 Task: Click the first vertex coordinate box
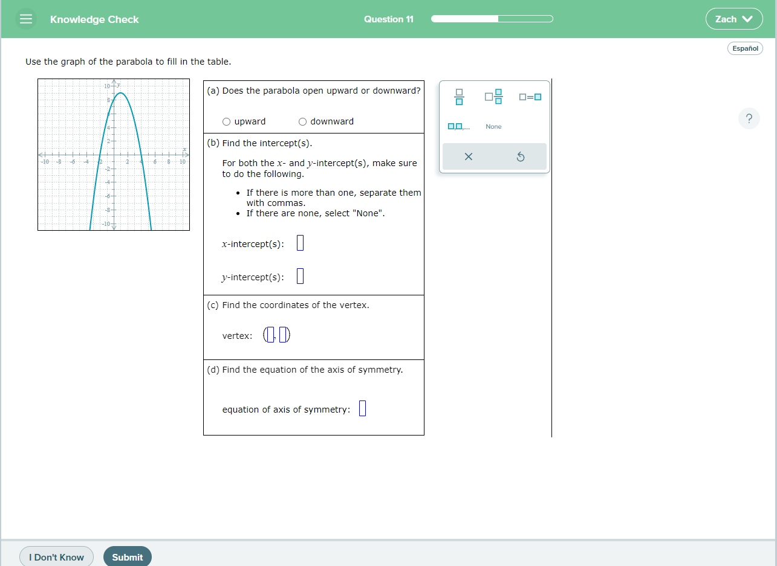coord(271,334)
